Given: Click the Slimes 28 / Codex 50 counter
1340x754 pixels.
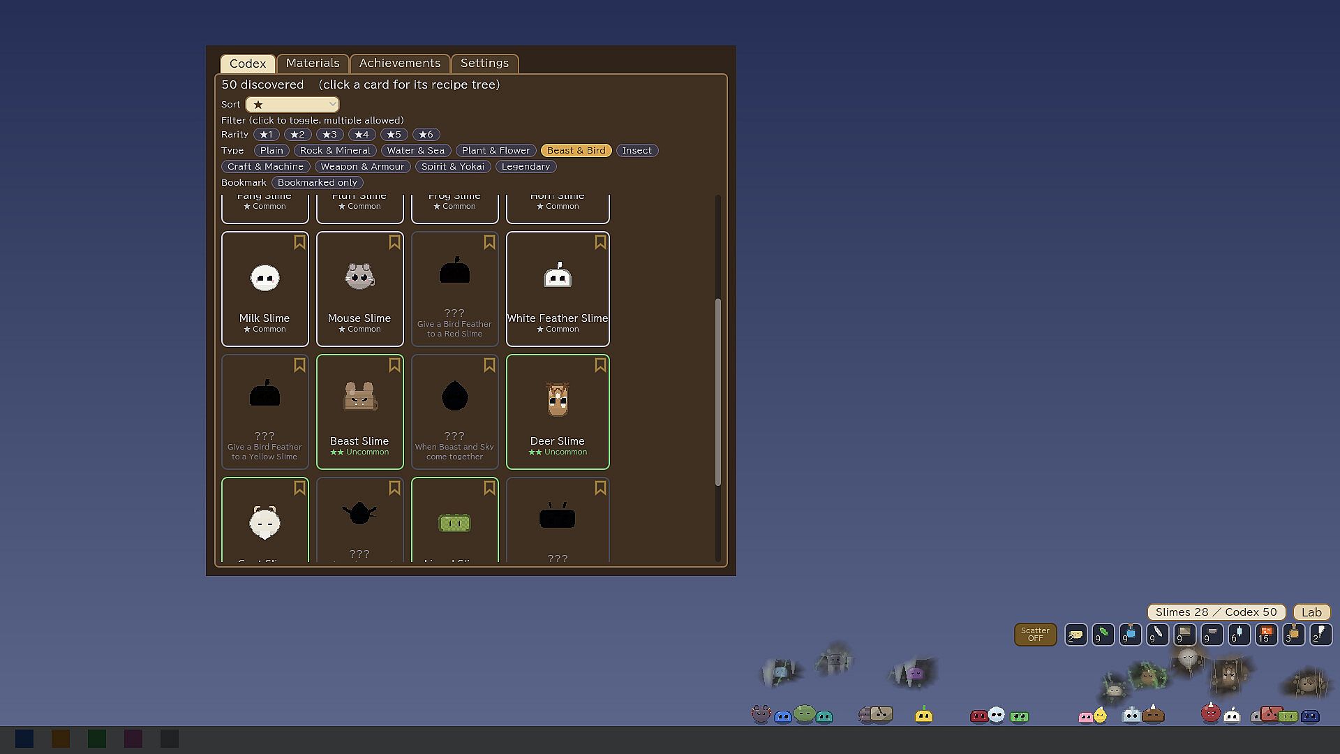Looking at the screenshot, I should tap(1216, 612).
